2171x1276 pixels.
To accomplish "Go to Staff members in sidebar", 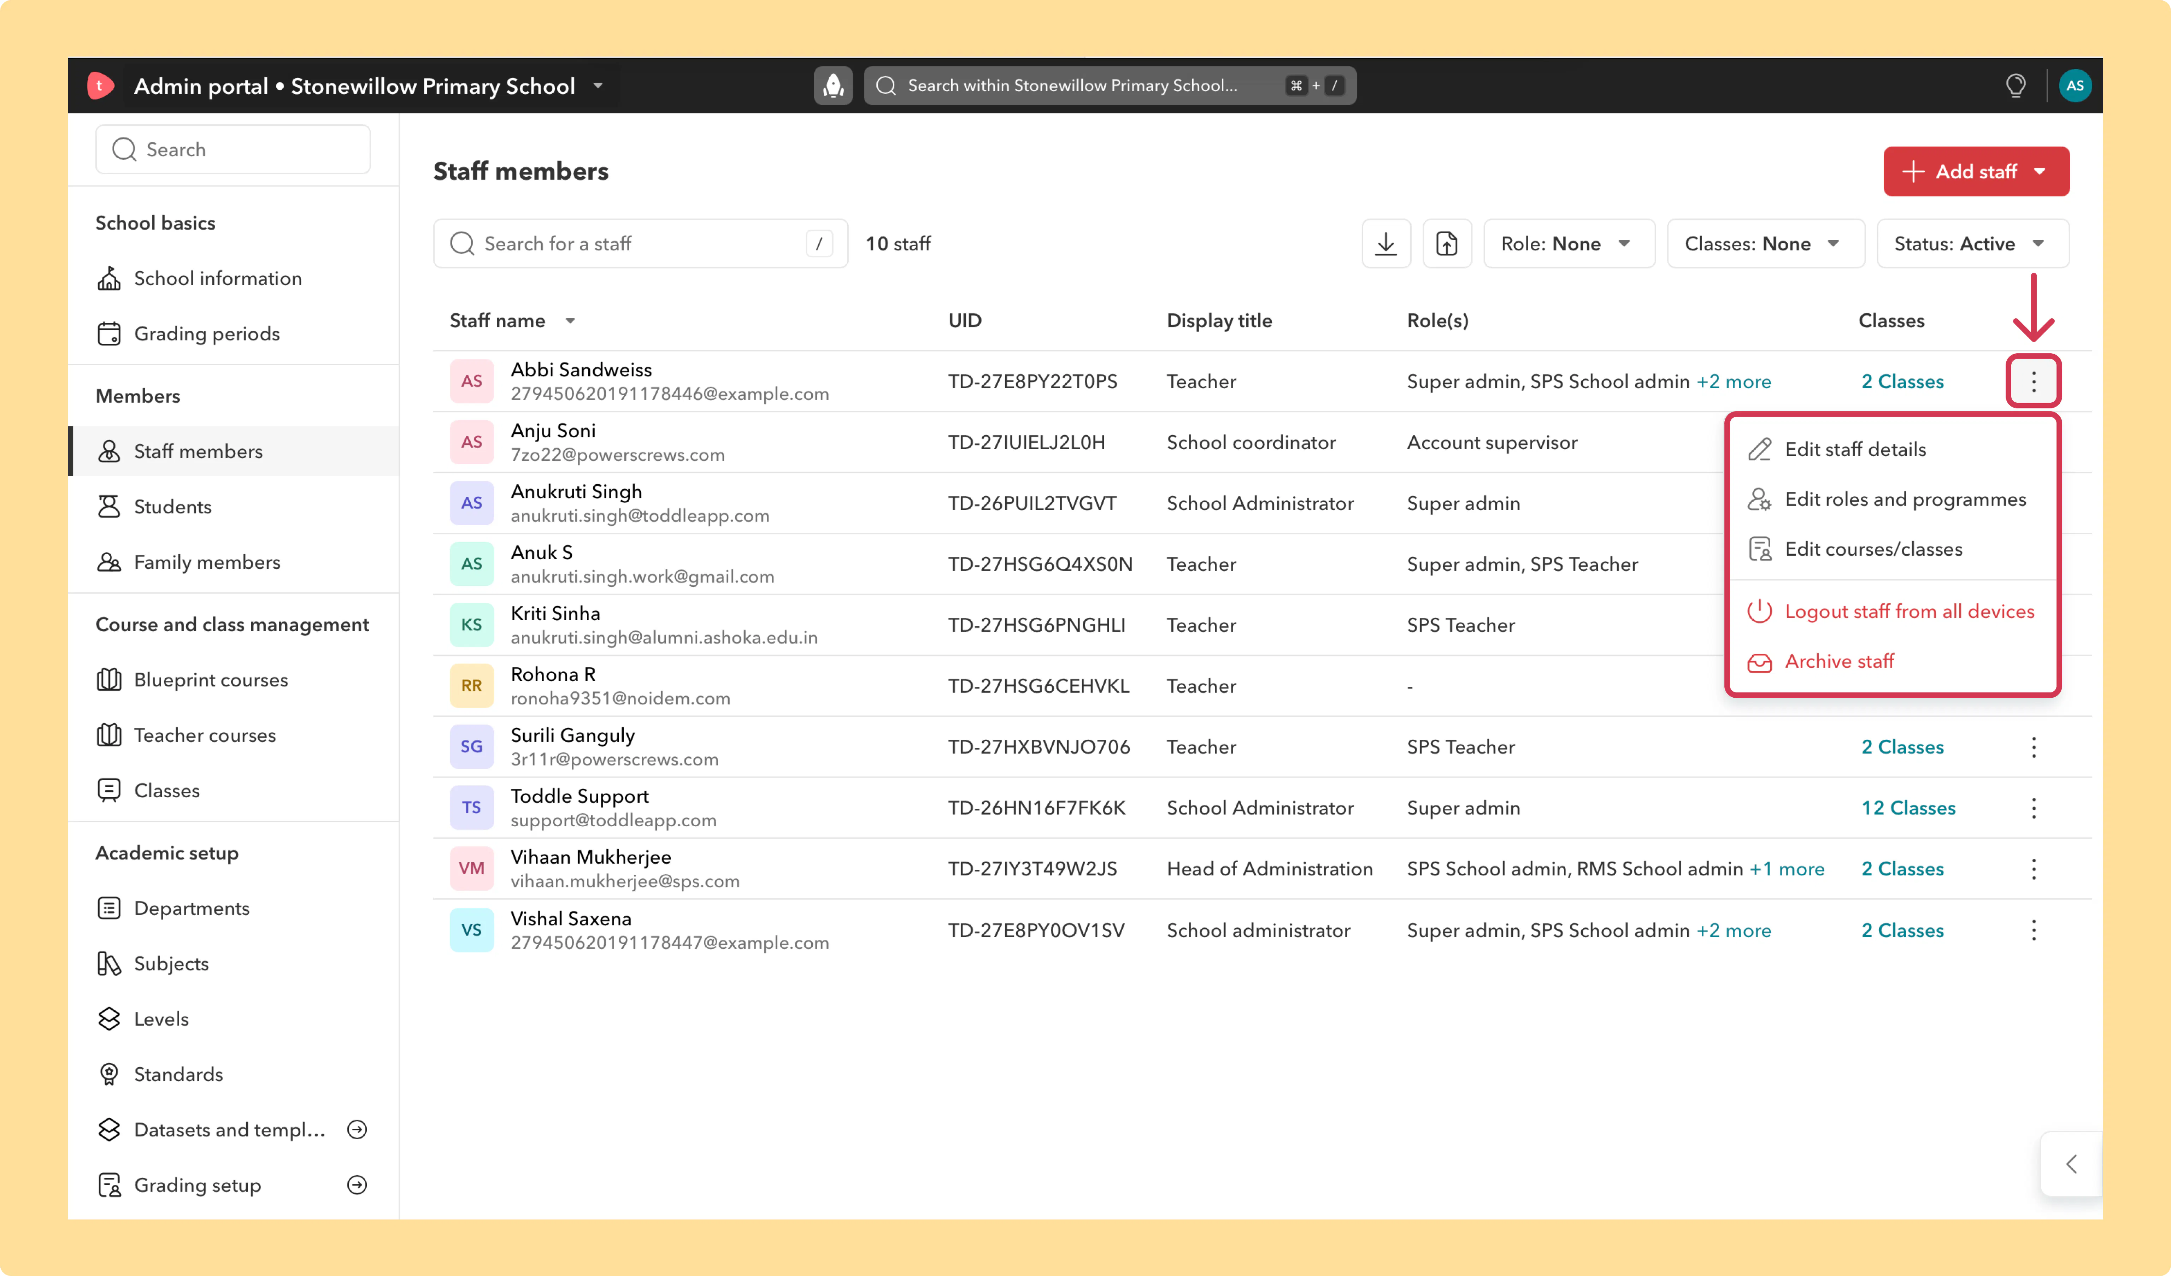I will pos(234,451).
